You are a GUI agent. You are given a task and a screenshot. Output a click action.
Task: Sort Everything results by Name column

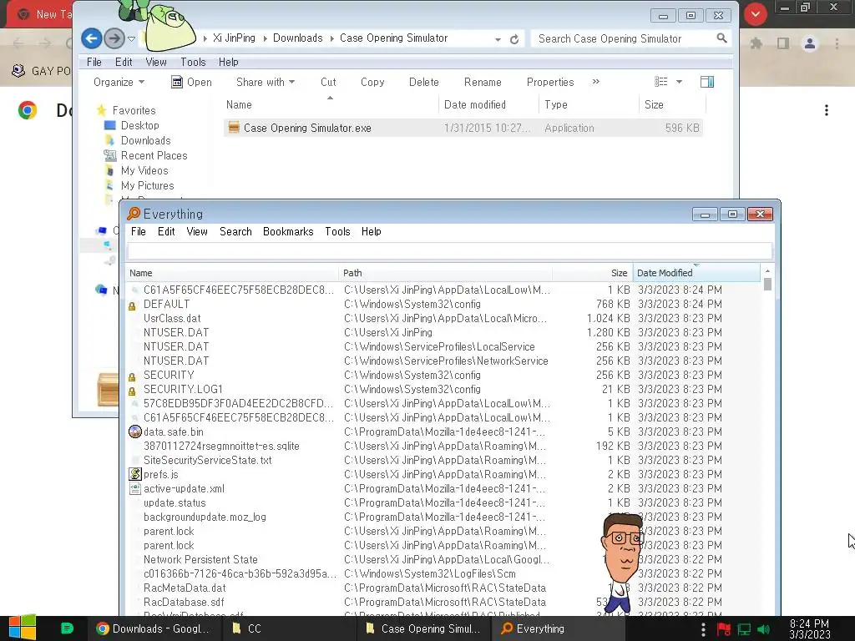232,273
